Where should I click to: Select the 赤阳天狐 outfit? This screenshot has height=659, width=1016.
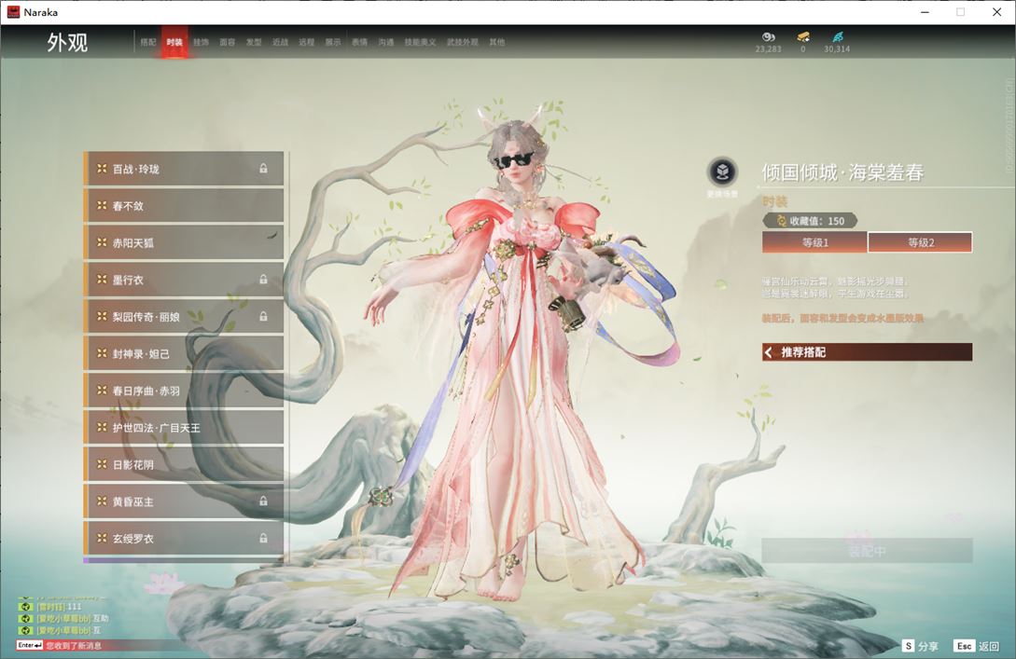click(x=184, y=242)
